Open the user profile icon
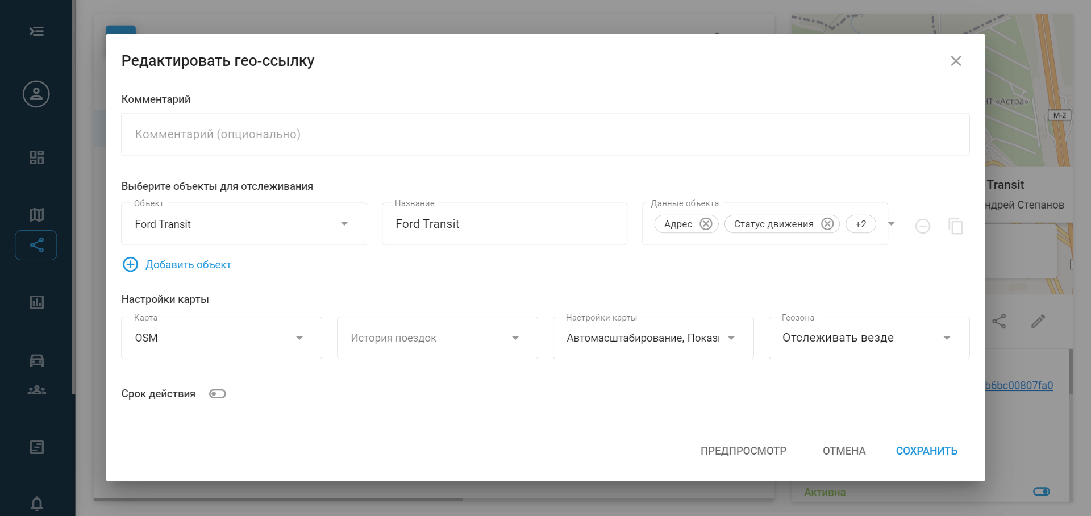The height and width of the screenshot is (516, 1091). click(36, 94)
